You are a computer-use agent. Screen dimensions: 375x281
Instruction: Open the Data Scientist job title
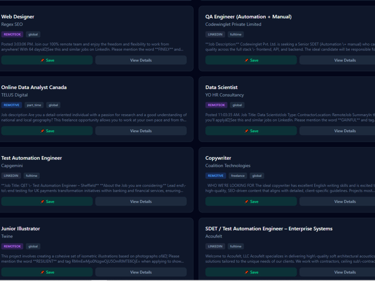pos(222,87)
